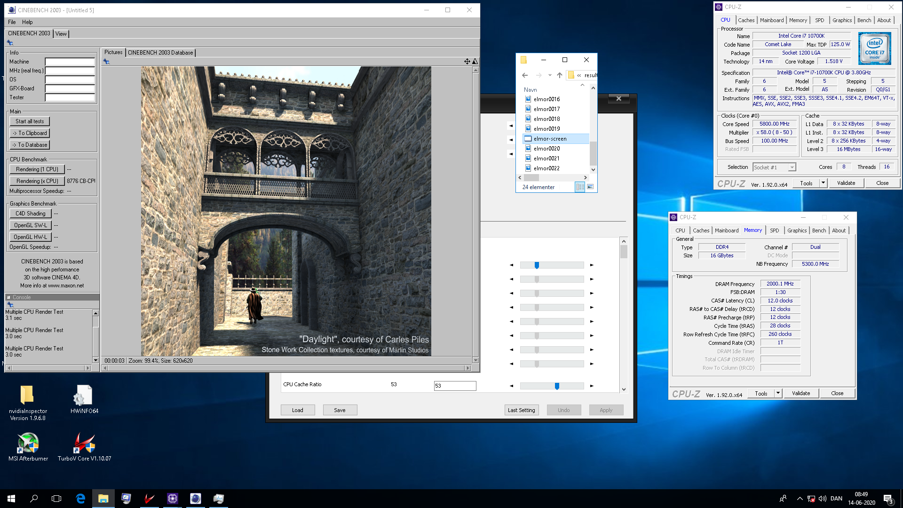Screen dimensions: 903x508
Task: Open Task View in taskbar
Action: (56, 499)
